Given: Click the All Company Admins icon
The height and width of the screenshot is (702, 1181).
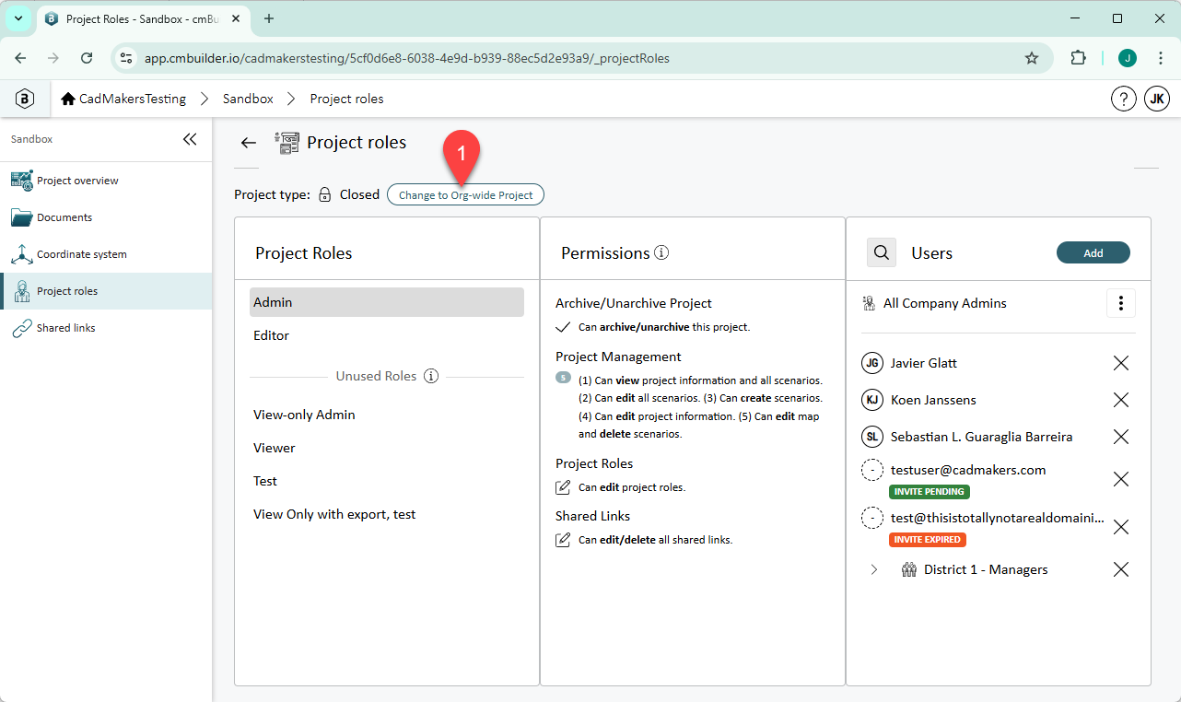Looking at the screenshot, I should tap(869, 303).
